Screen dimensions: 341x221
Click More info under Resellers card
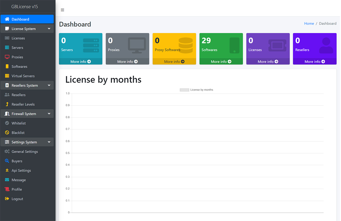[x=315, y=62]
